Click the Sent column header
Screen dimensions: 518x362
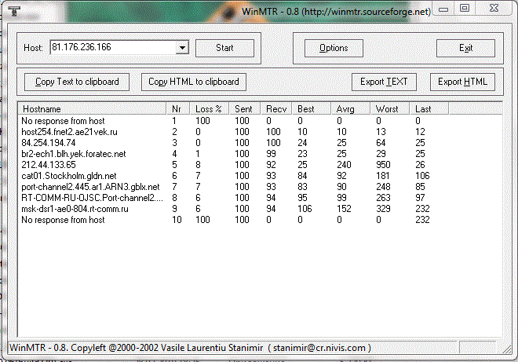point(244,109)
